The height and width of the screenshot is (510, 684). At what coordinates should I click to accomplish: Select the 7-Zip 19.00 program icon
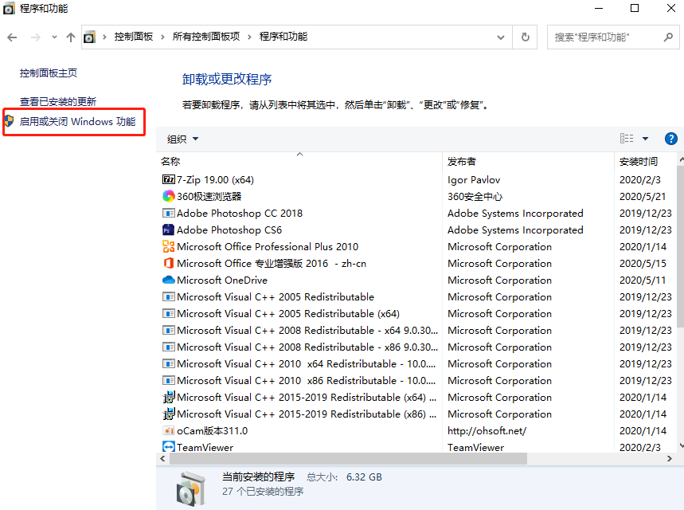point(169,179)
